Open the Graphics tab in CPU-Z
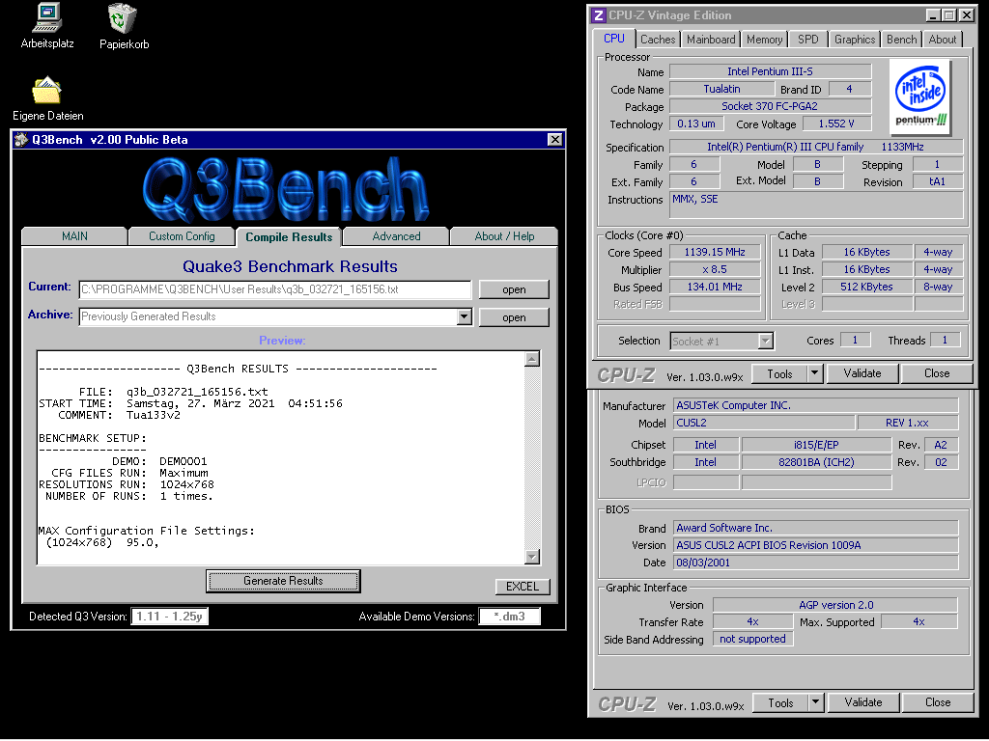This screenshot has width=989, height=741. pyautogui.click(x=855, y=39)
